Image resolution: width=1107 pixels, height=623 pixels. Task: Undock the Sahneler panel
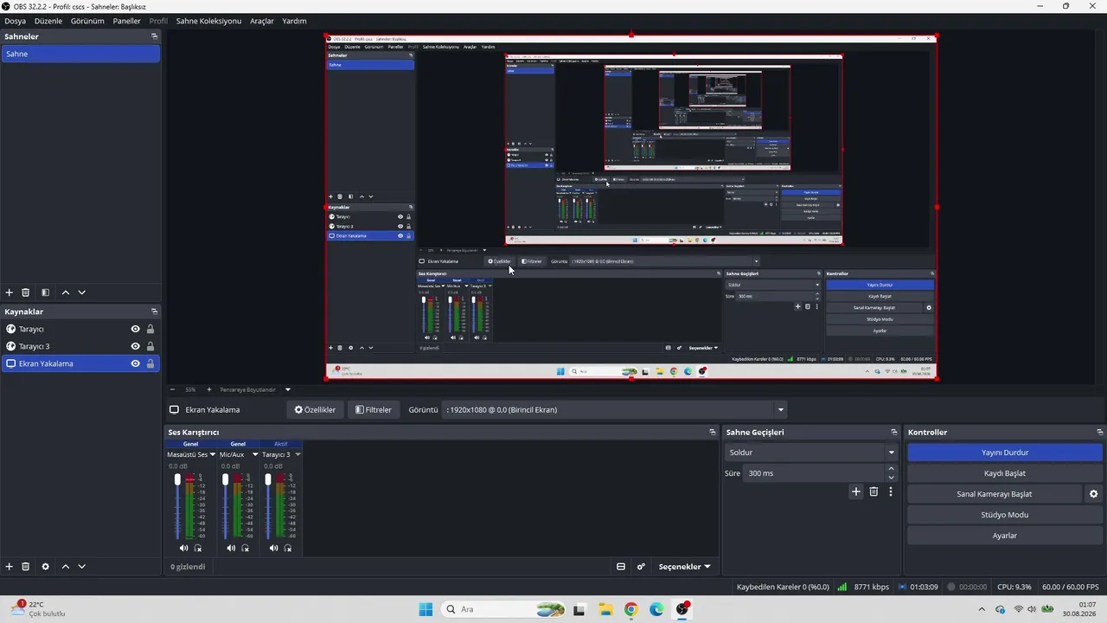pyautogui.click(x=154, y=36)
